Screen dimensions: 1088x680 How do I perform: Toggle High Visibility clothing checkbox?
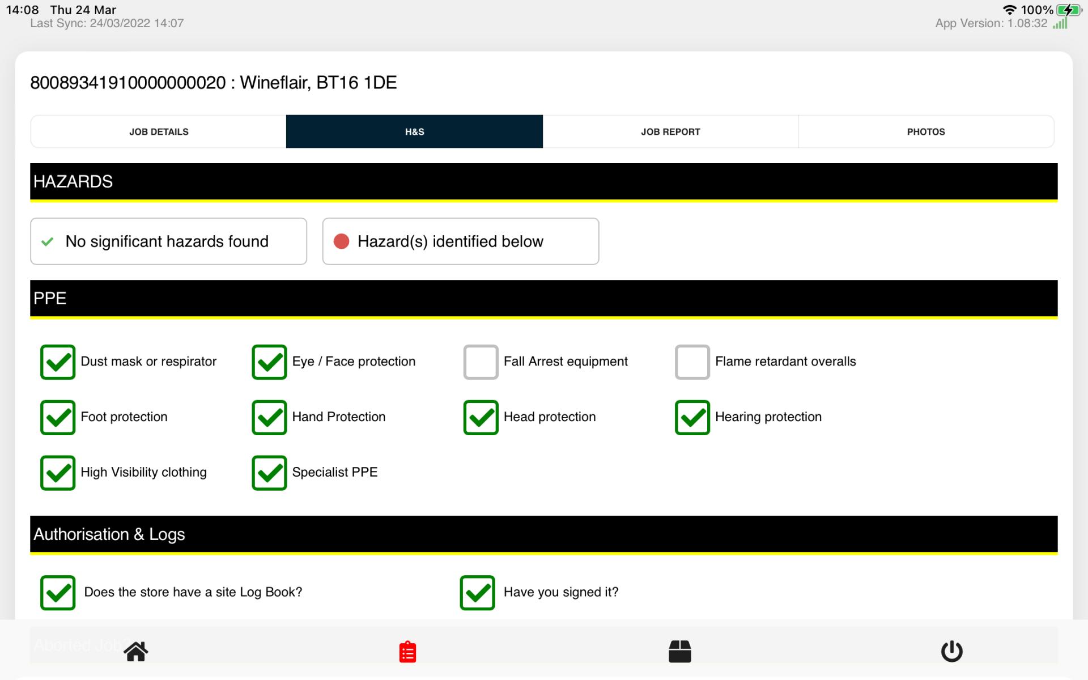pos(58,473)
